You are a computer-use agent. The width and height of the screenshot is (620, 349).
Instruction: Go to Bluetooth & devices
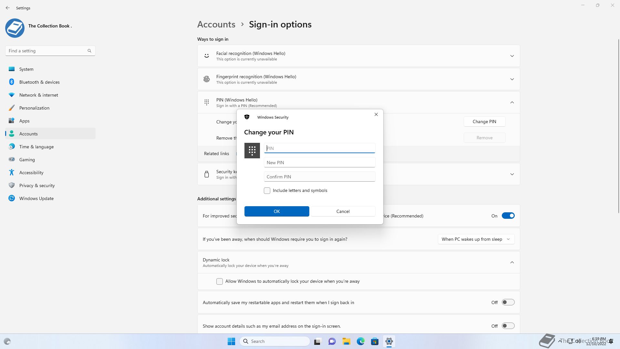point(50,82)
